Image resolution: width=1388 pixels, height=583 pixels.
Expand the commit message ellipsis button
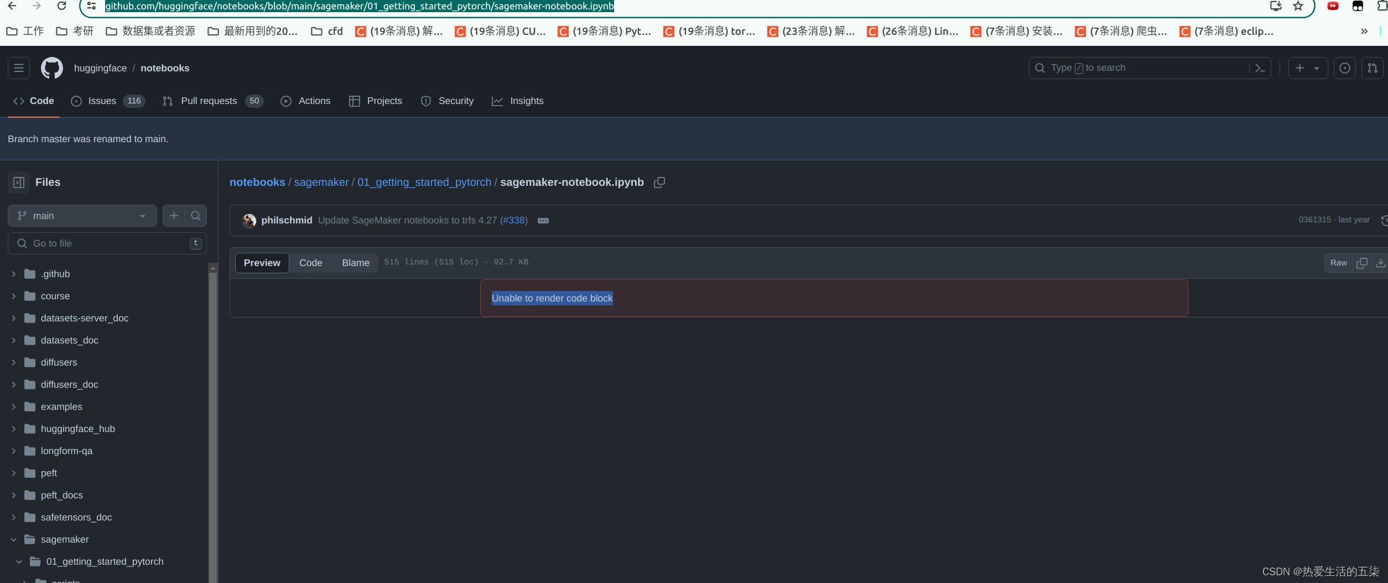click(x=543, y=221)
